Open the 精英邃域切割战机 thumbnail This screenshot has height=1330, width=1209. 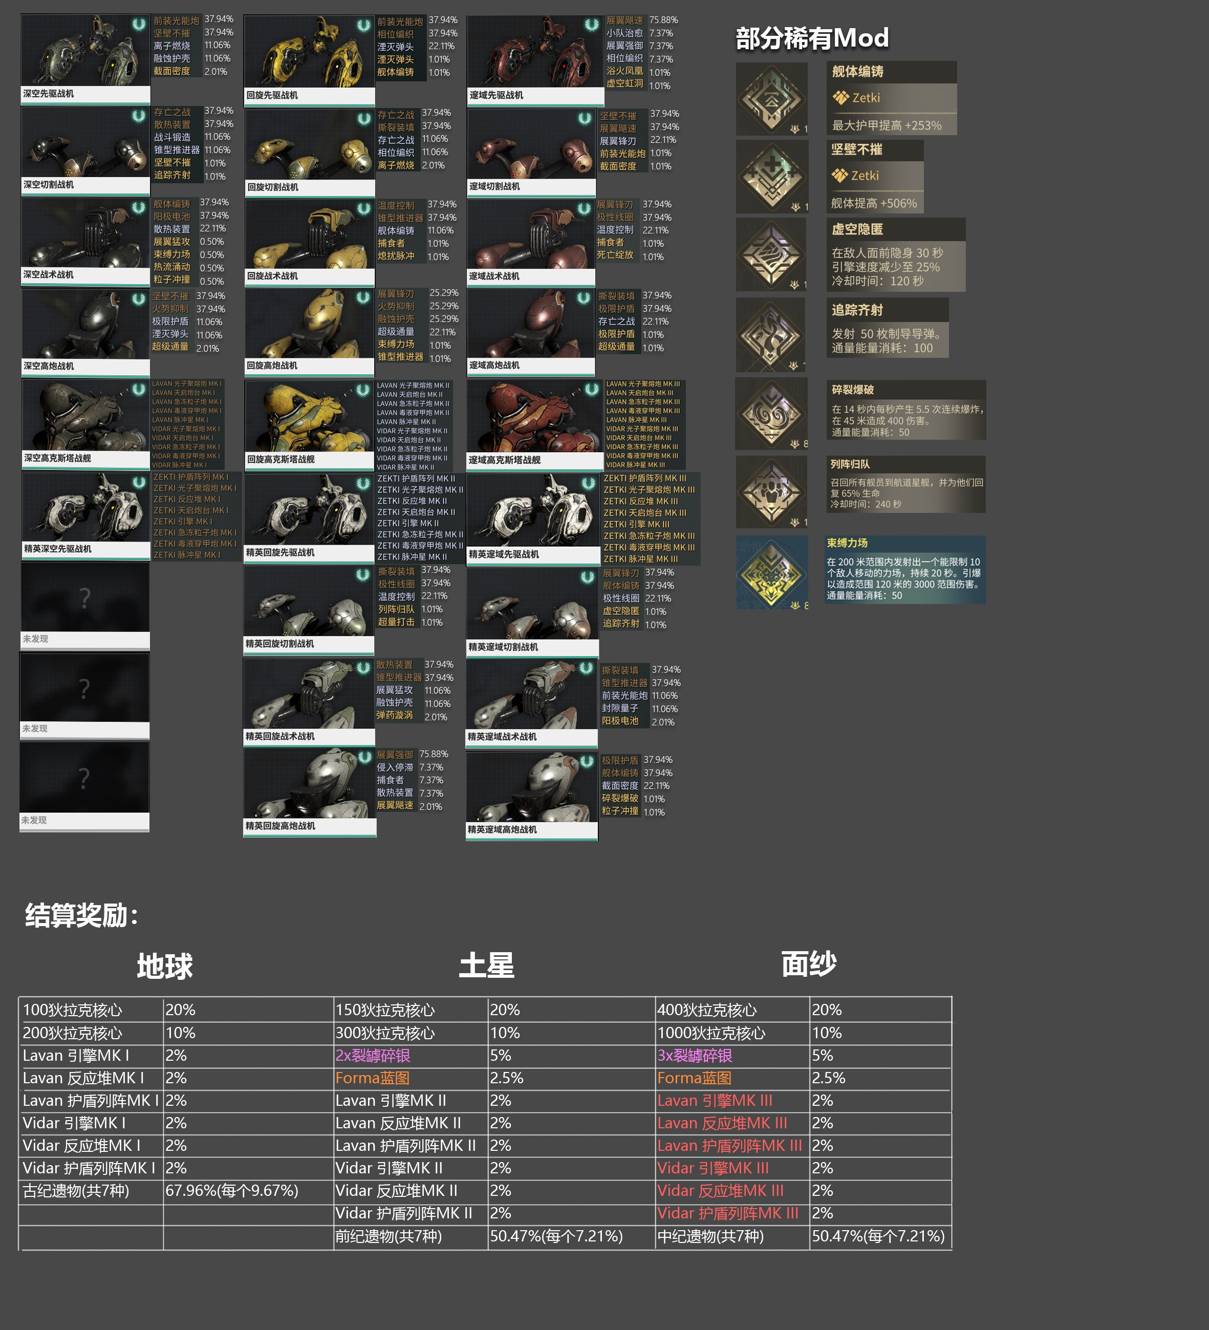pos(533,612)
